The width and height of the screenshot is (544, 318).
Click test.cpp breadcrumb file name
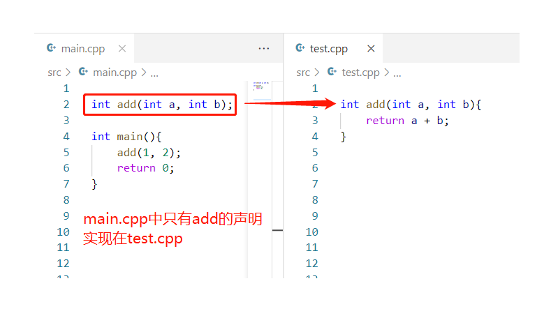point(360,73)
